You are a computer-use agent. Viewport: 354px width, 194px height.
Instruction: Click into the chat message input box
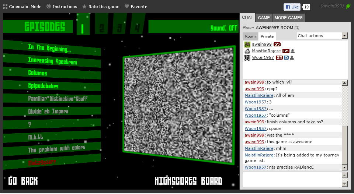(292, 180)
